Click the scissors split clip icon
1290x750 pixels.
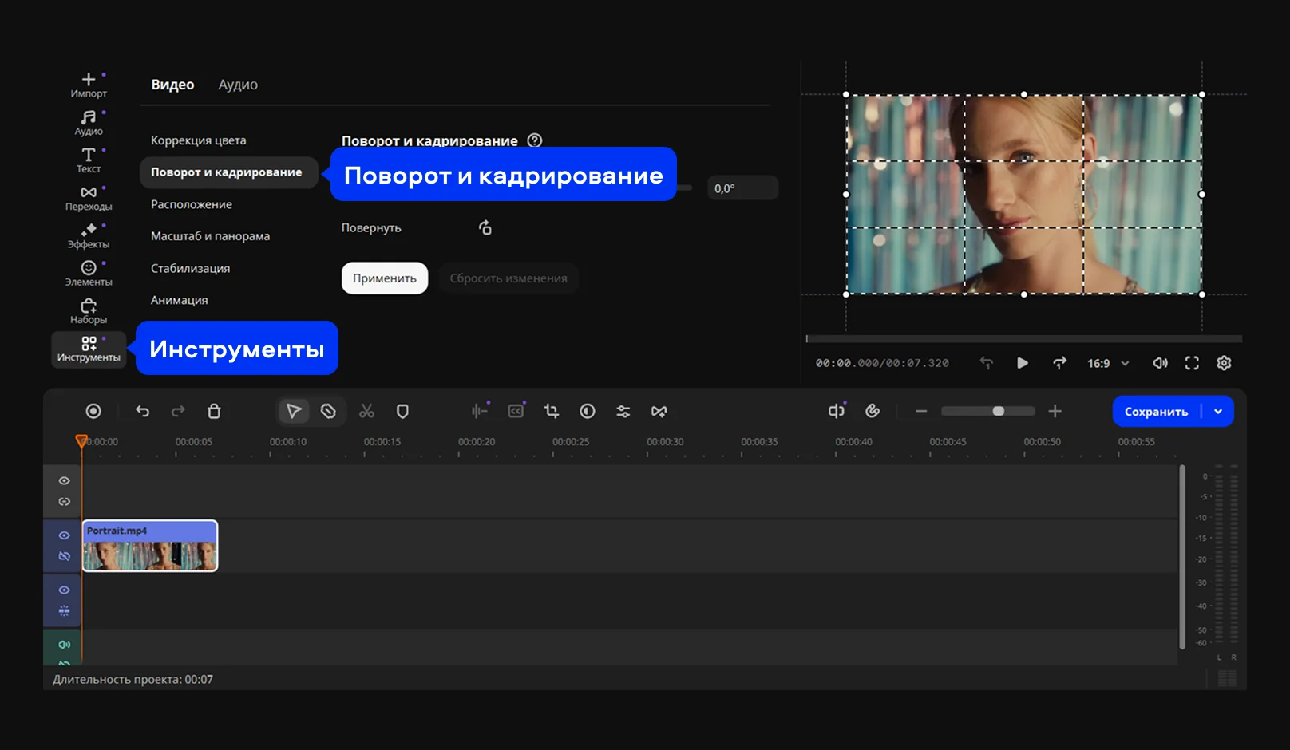tap(366, 411)
